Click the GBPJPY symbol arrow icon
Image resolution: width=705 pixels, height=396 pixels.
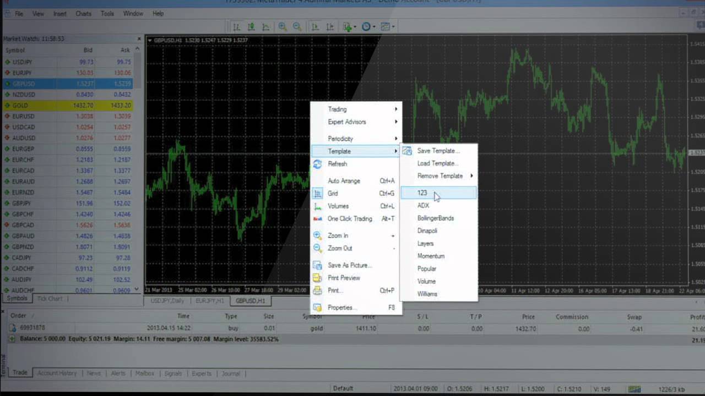click(7, 204)
